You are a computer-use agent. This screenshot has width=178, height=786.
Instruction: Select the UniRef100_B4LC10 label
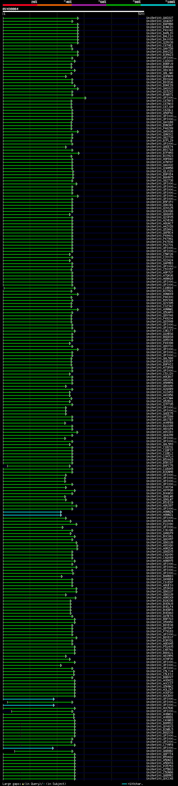pyautogui.click(x=160, y=36)
